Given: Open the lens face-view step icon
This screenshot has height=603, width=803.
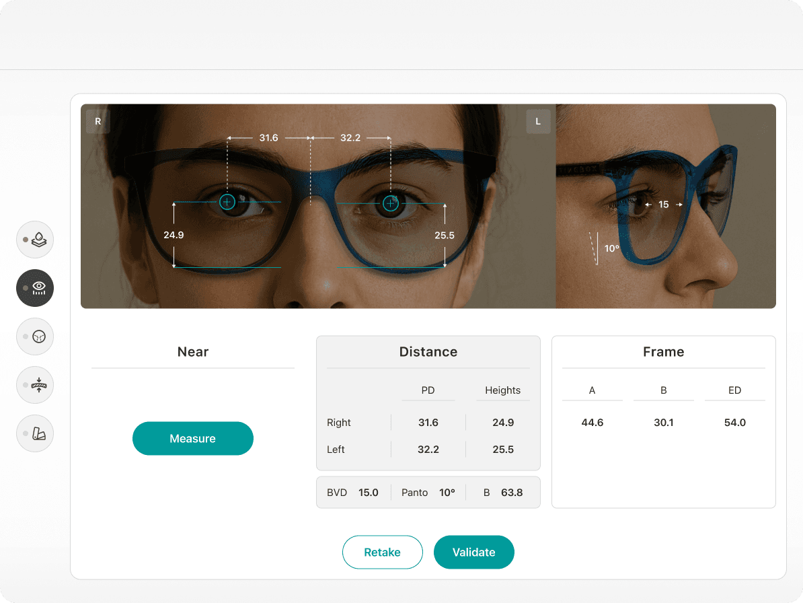Looking at the screenshot, I should (x=35, y=336).
